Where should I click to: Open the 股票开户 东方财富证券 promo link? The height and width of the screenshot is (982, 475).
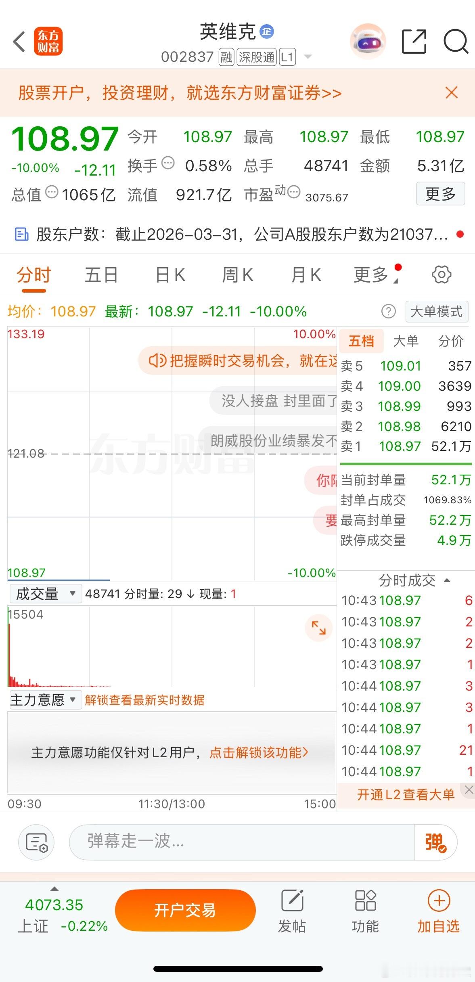(180, 93)
